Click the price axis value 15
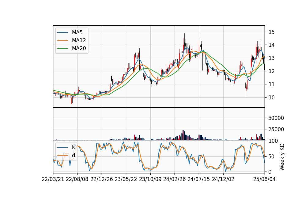 (x=272, y=32)
